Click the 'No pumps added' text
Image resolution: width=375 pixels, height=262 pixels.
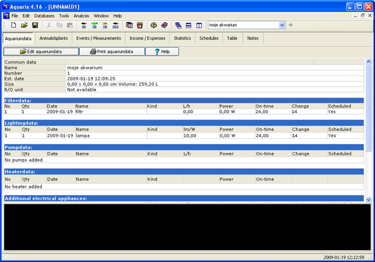pos(24,160)
